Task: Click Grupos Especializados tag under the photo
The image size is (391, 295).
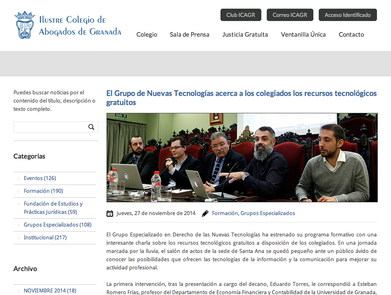Action: [268, 213]
